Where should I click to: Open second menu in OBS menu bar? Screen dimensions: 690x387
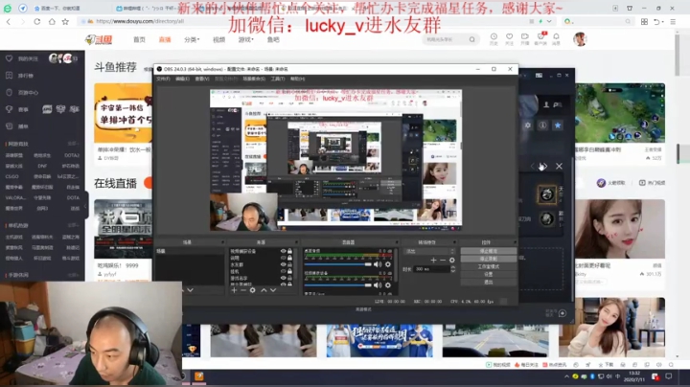point(182,79)
